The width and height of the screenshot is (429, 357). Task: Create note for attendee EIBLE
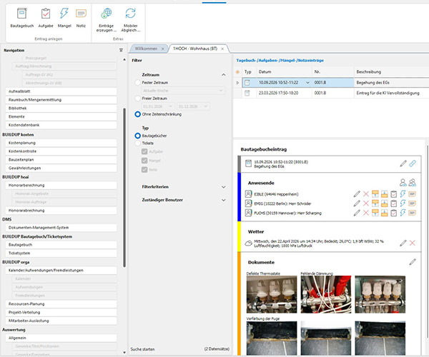tap(412, 194)
